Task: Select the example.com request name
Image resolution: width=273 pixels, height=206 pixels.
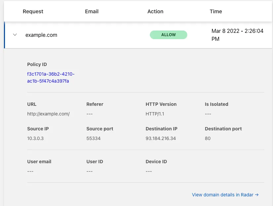Action: [41, 34]
